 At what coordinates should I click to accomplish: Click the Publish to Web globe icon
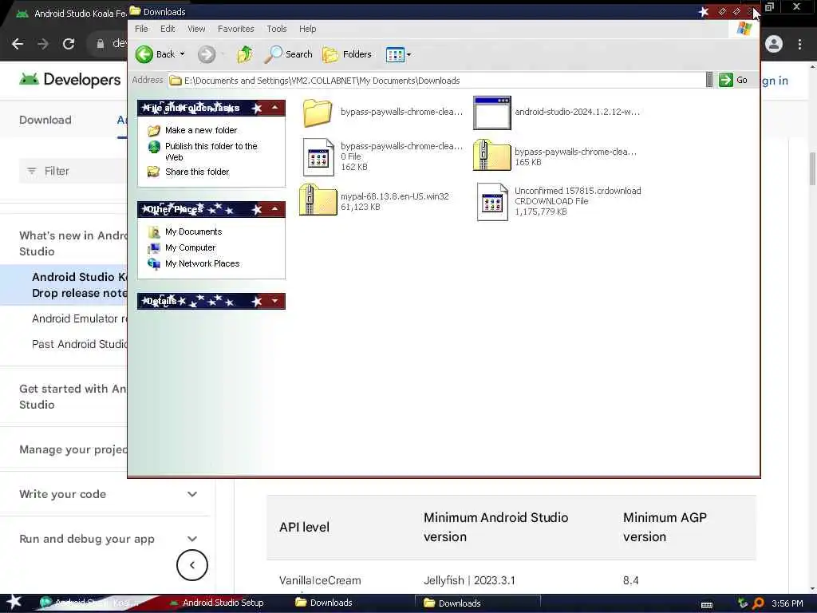coord(154,147)
